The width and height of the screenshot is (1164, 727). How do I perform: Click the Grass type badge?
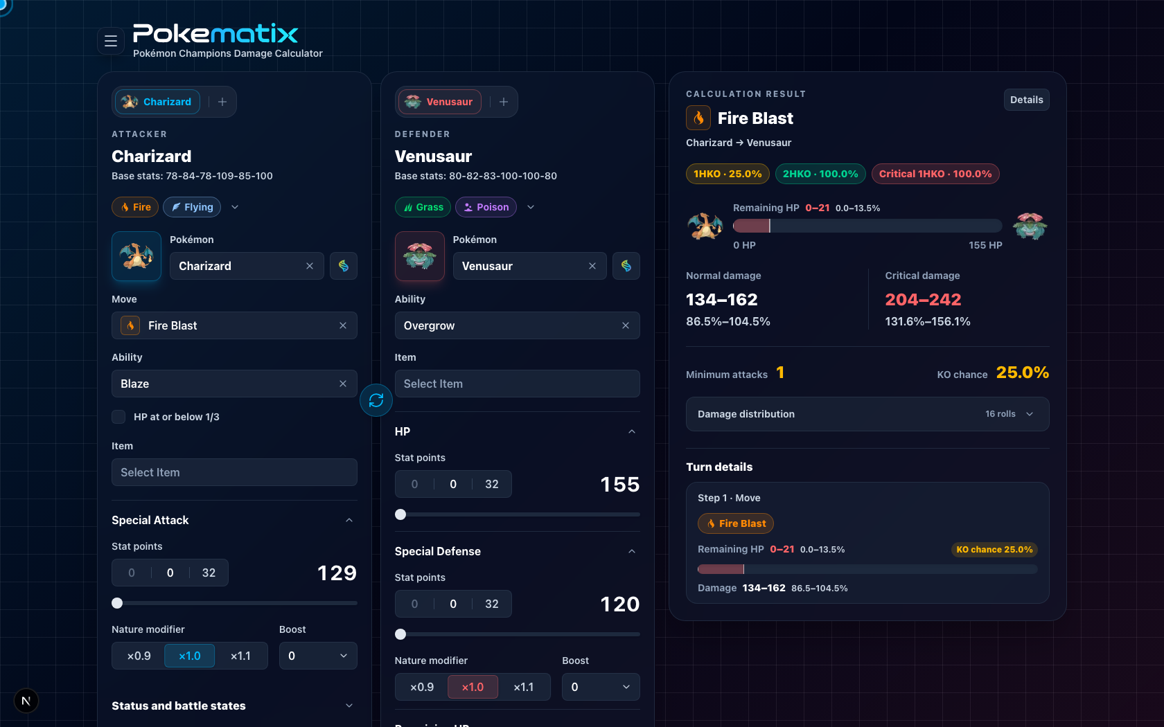click(423, 207)
